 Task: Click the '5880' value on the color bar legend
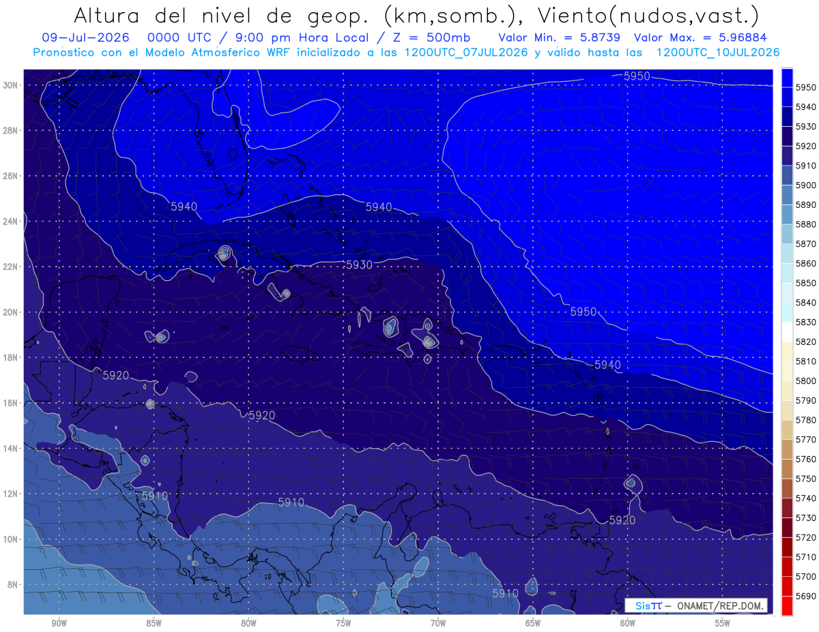point(805,224)
